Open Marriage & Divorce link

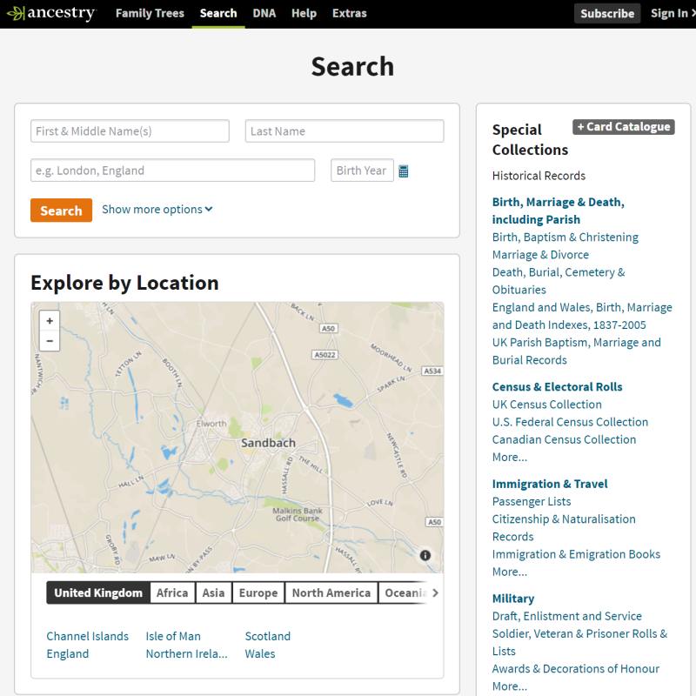(x=540, y=255)
